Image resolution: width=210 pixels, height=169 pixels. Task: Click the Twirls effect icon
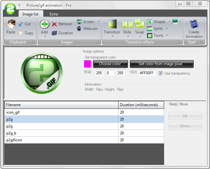(x=150, y=36)
